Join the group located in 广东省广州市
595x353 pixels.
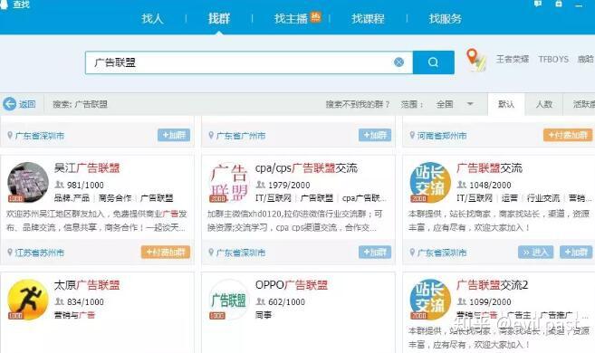(x=375, y=135)
